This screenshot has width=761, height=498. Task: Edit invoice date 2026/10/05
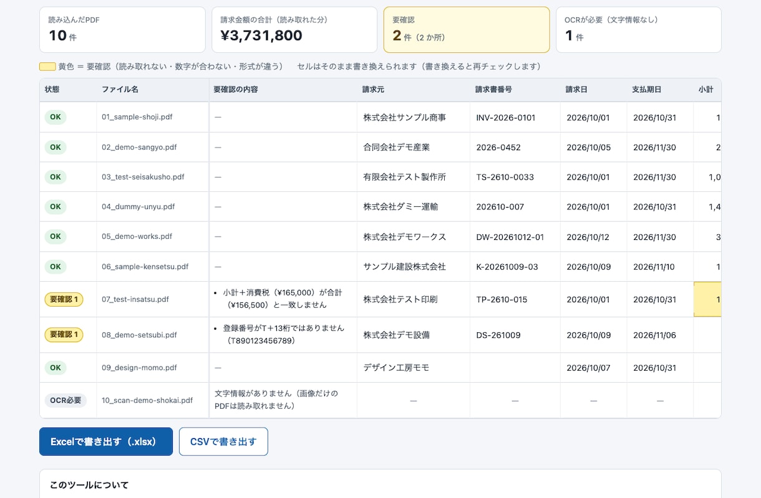(x=594, y=147)
